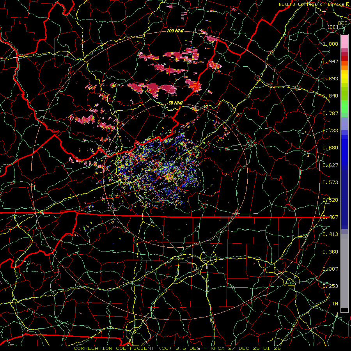Click the [CC] label above the color bar
The image size is (351, 351).
point(333,27)
